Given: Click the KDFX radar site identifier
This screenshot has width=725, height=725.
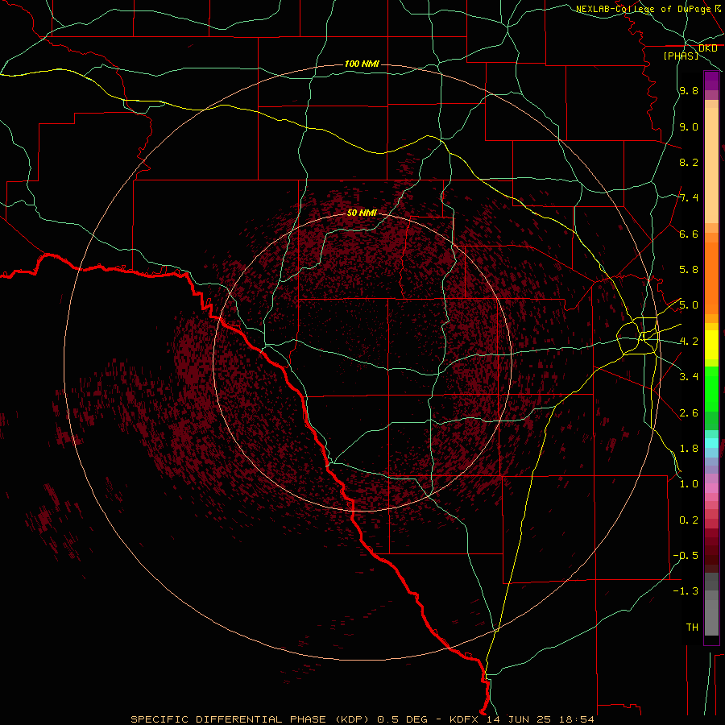Looking at the screenshot, I should click(466, 719).
